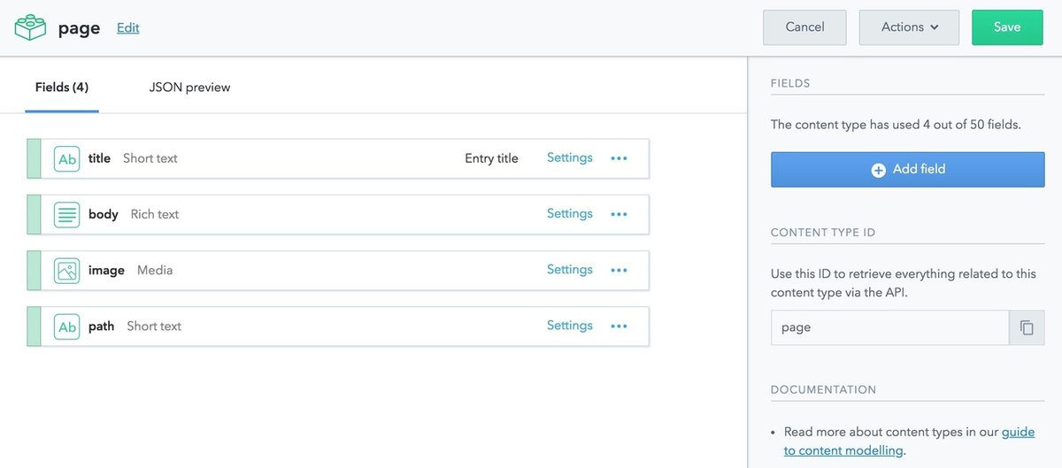
Task: Click the path field's Ab text icon
Action: (66, 326)
